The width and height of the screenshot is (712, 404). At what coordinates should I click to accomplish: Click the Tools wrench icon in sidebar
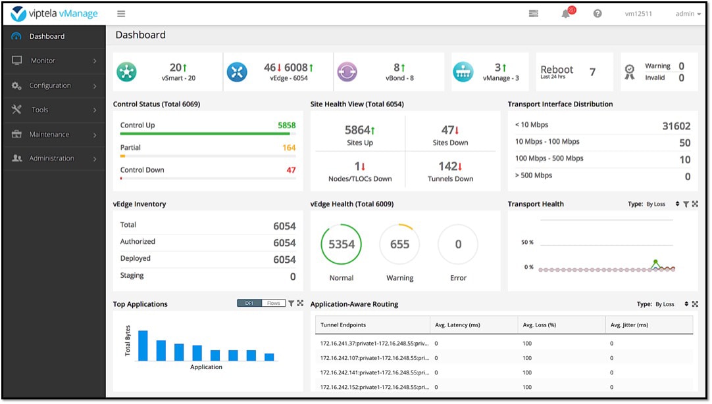(17, 109)
